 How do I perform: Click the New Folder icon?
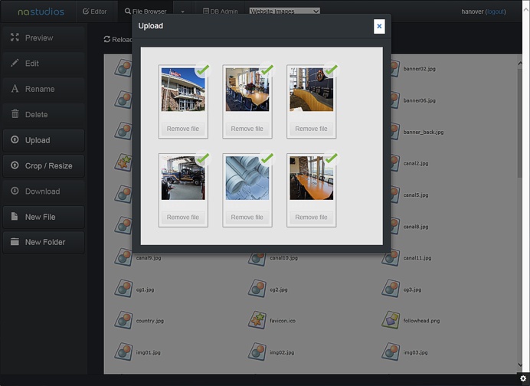point(15,242)
